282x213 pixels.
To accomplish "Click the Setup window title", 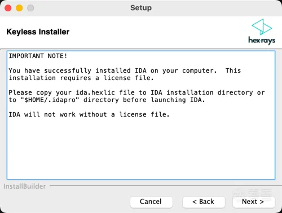I will (141, 8).
